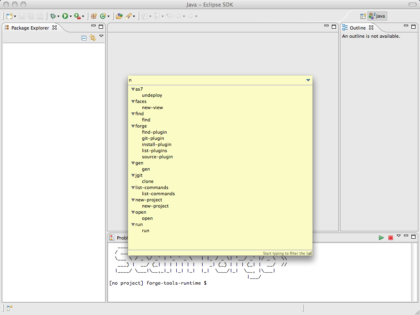
Task: Collapse the forge tree node
Action: click(133, 126)
